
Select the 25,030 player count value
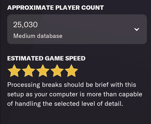tap(26, 25)
